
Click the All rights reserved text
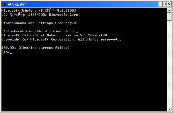[99, 39]
